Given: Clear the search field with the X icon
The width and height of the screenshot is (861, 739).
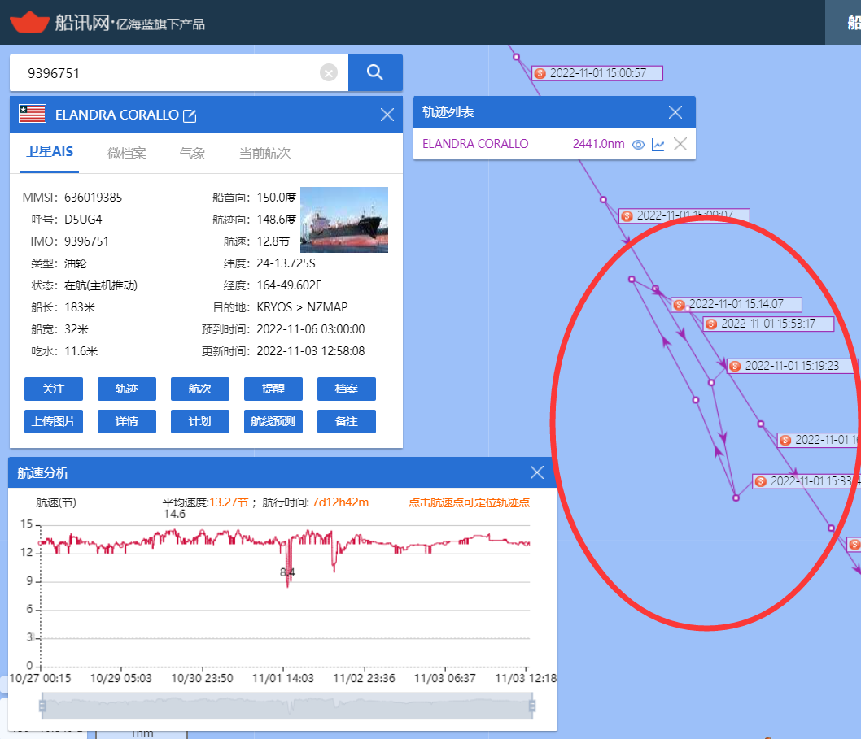Looking at the screenshot, I should click(329, 73).
